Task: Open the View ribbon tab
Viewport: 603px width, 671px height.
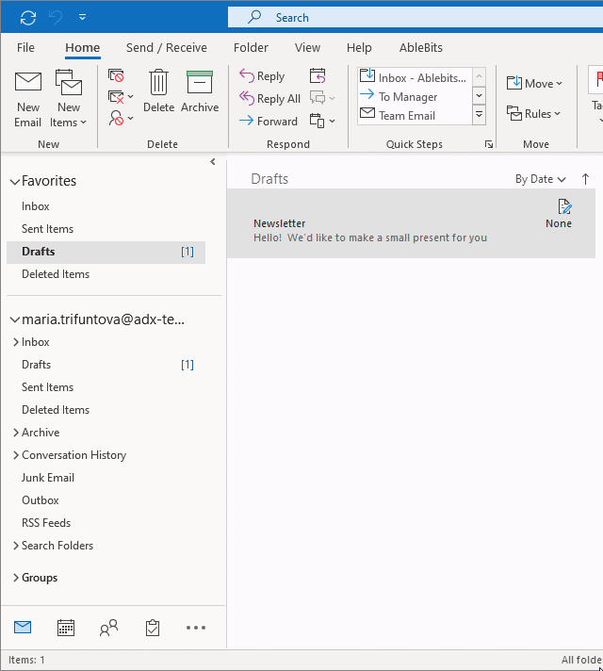Action: [x=307, y=47]
